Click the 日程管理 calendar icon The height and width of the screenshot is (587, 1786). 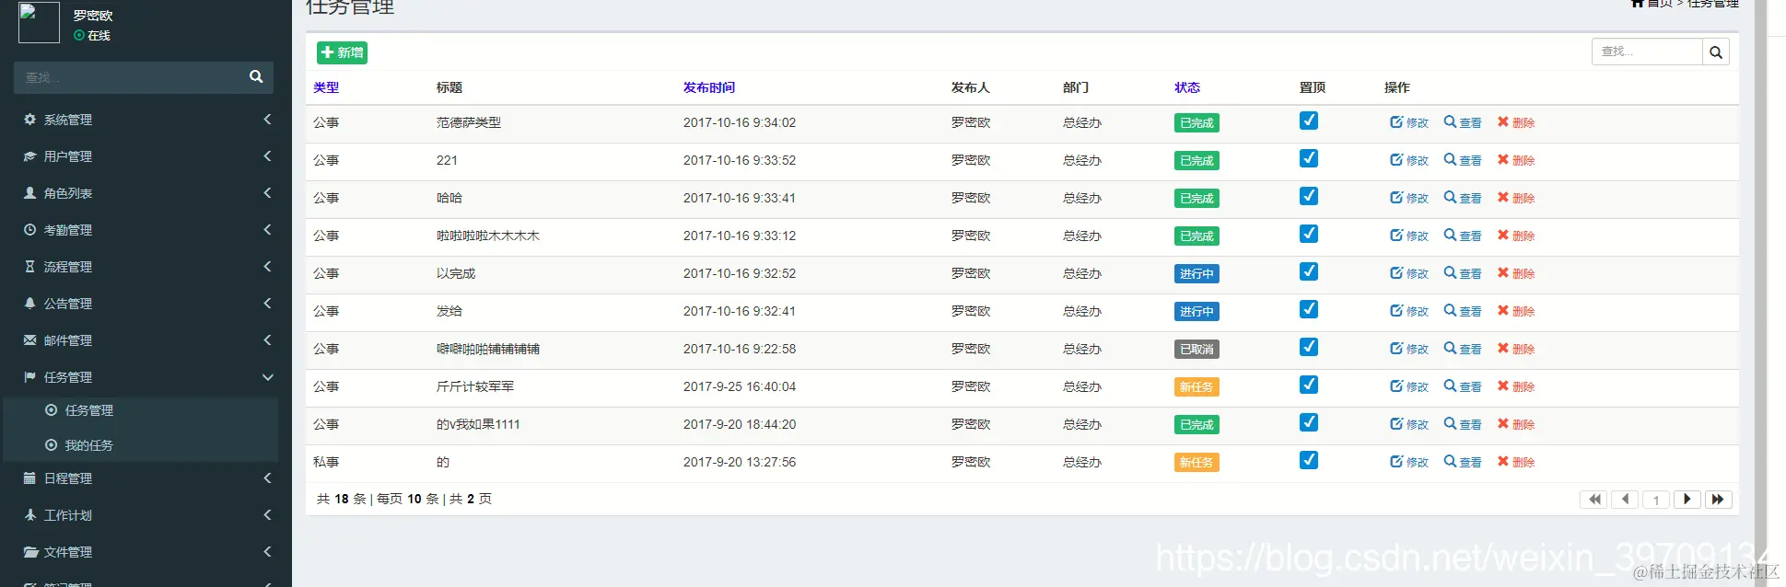click(29, 478)
